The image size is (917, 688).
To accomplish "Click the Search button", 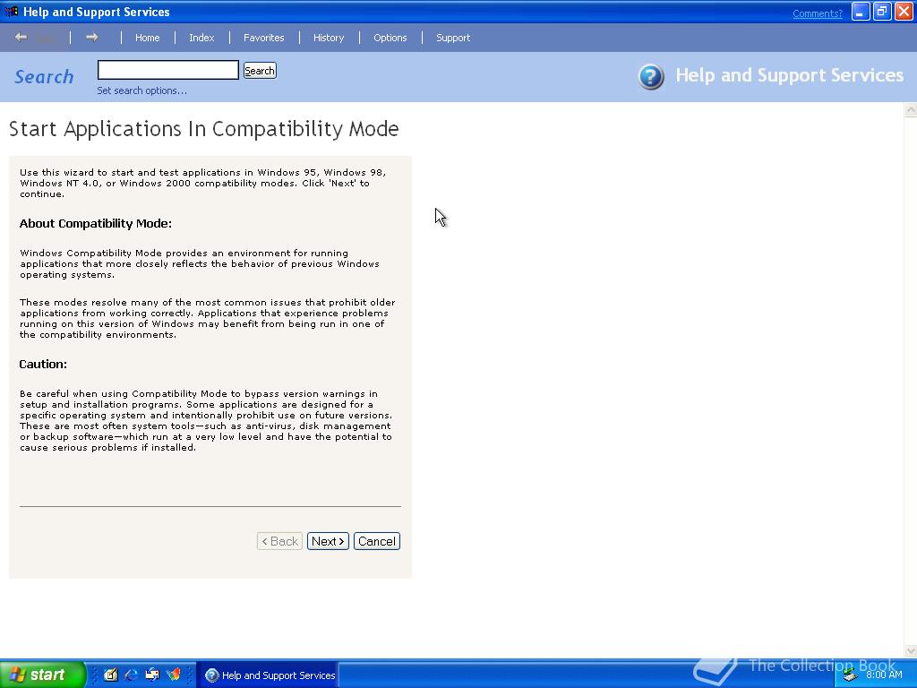I will tap(260, 71).
